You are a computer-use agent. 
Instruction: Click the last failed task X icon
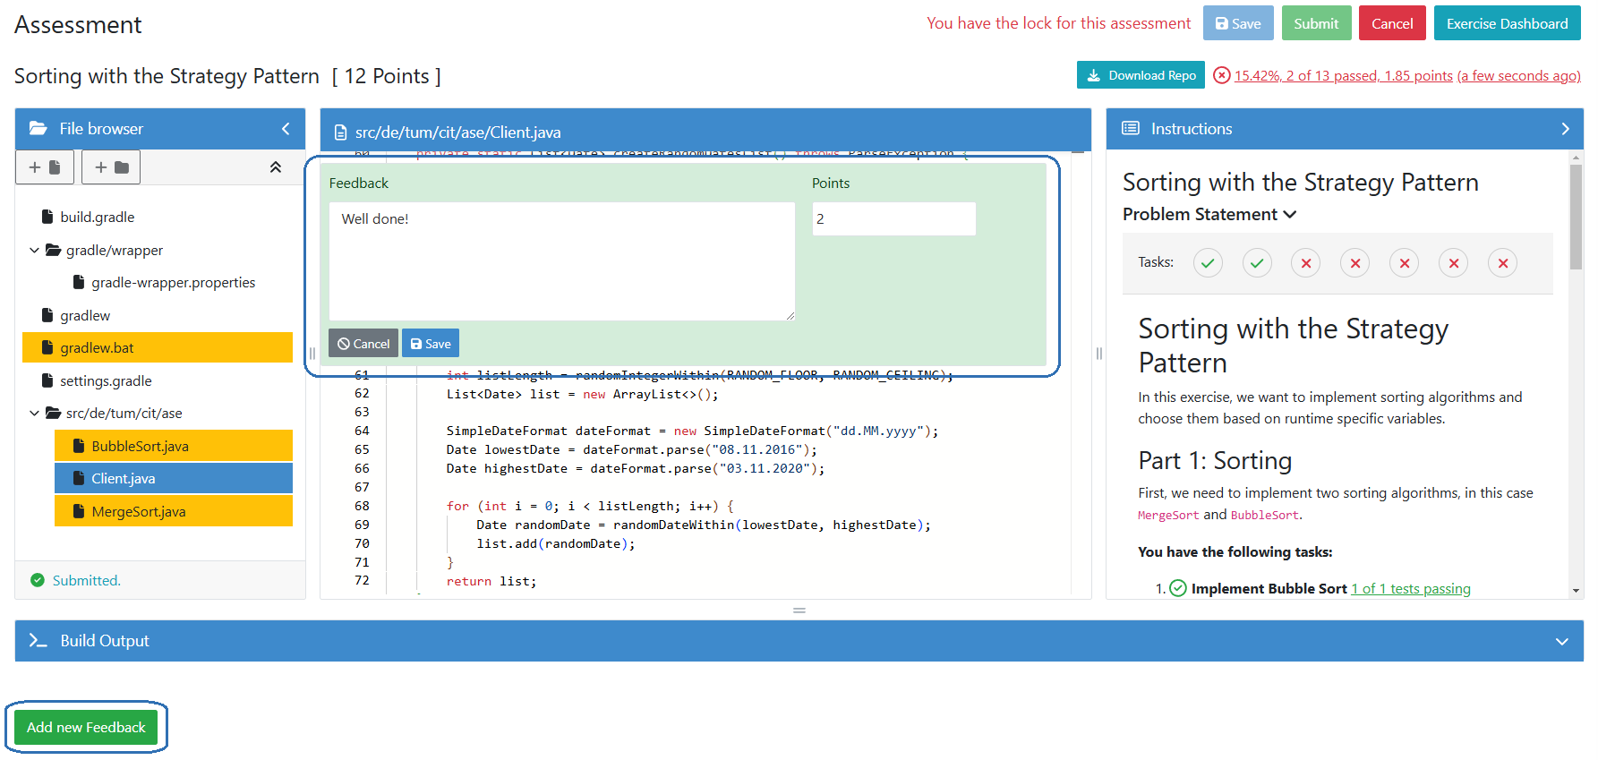[1502, 263]
